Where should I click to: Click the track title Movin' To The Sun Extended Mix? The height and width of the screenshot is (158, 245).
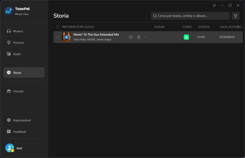click(x=96, y=34)
